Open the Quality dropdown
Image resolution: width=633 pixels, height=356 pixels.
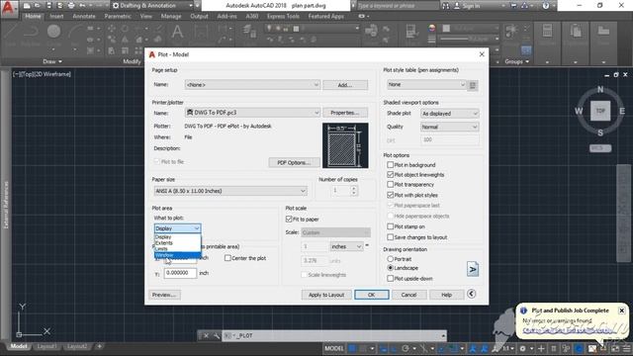point(449,127)
